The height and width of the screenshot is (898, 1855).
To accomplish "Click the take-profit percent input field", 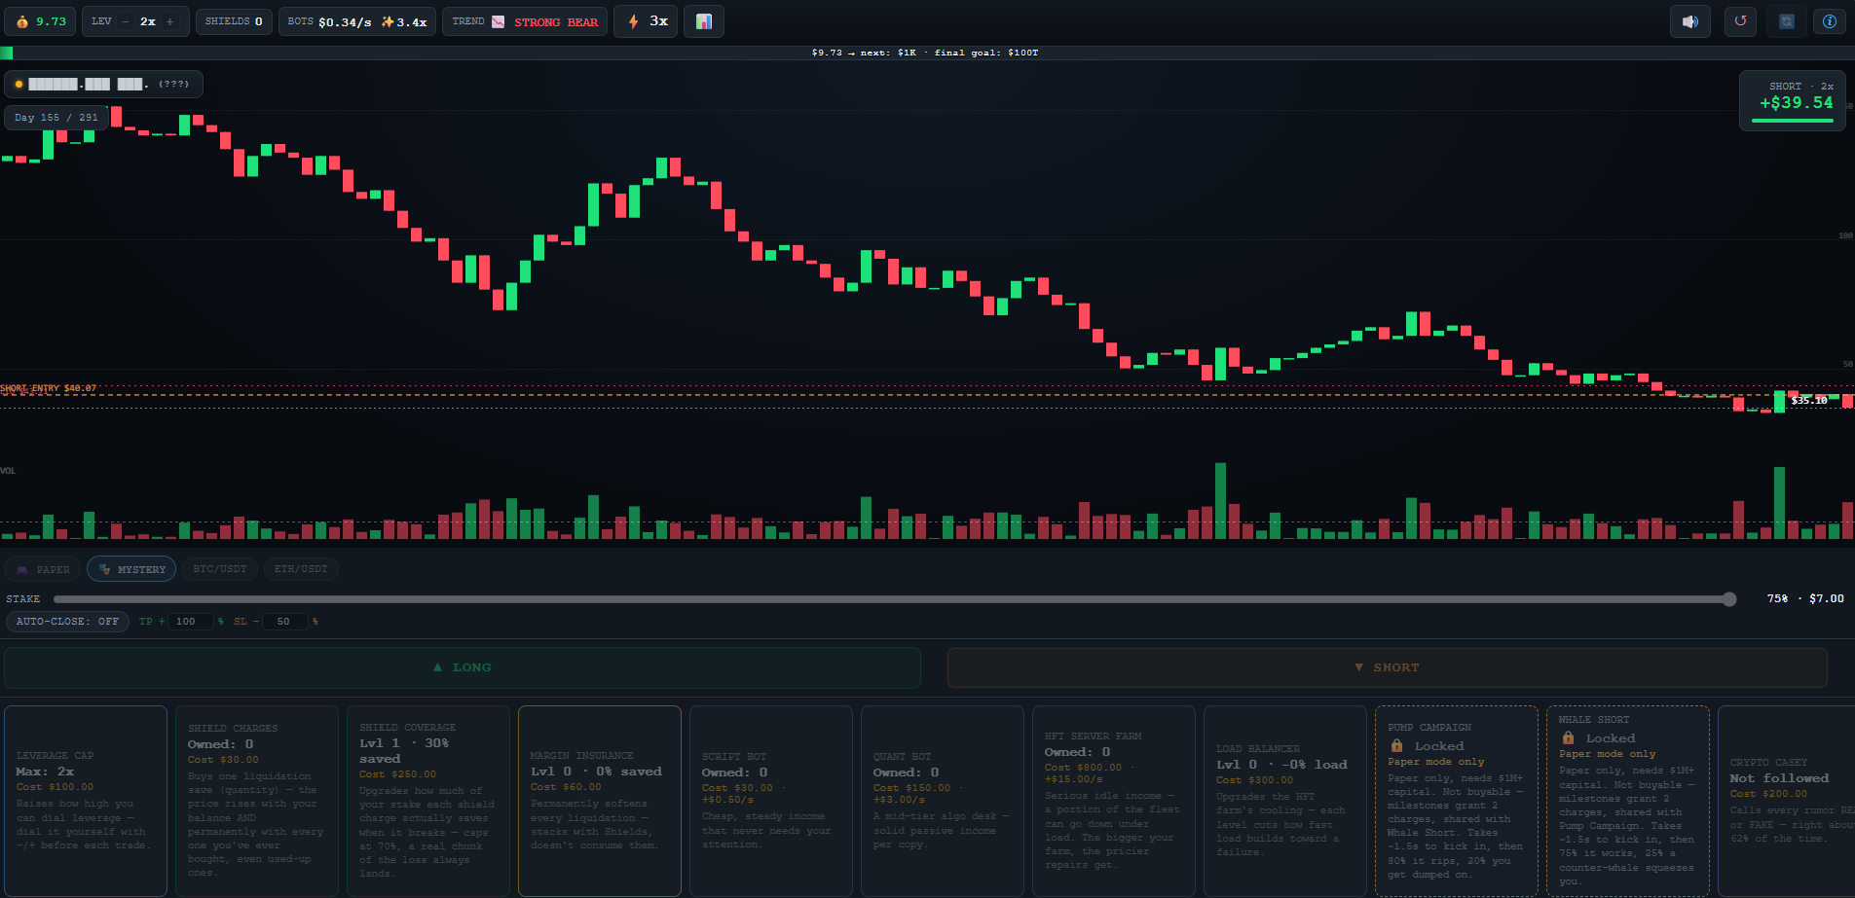I will [x=191, y=621].
